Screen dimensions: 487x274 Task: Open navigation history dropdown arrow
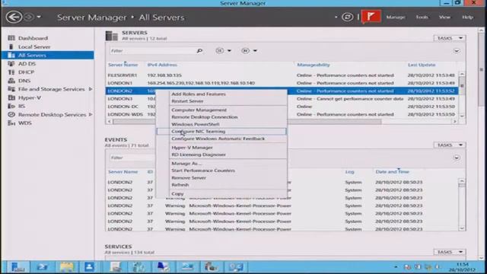(x=39, y=17)
